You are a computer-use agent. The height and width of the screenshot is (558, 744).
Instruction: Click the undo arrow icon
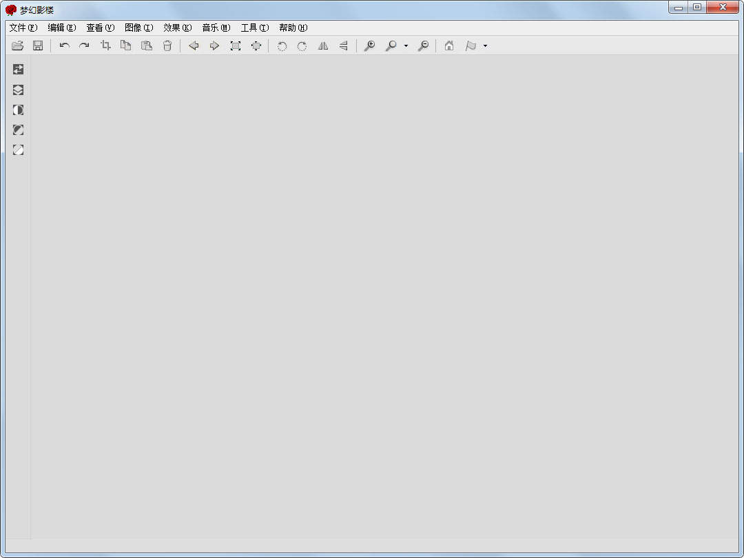pos(64,45)
